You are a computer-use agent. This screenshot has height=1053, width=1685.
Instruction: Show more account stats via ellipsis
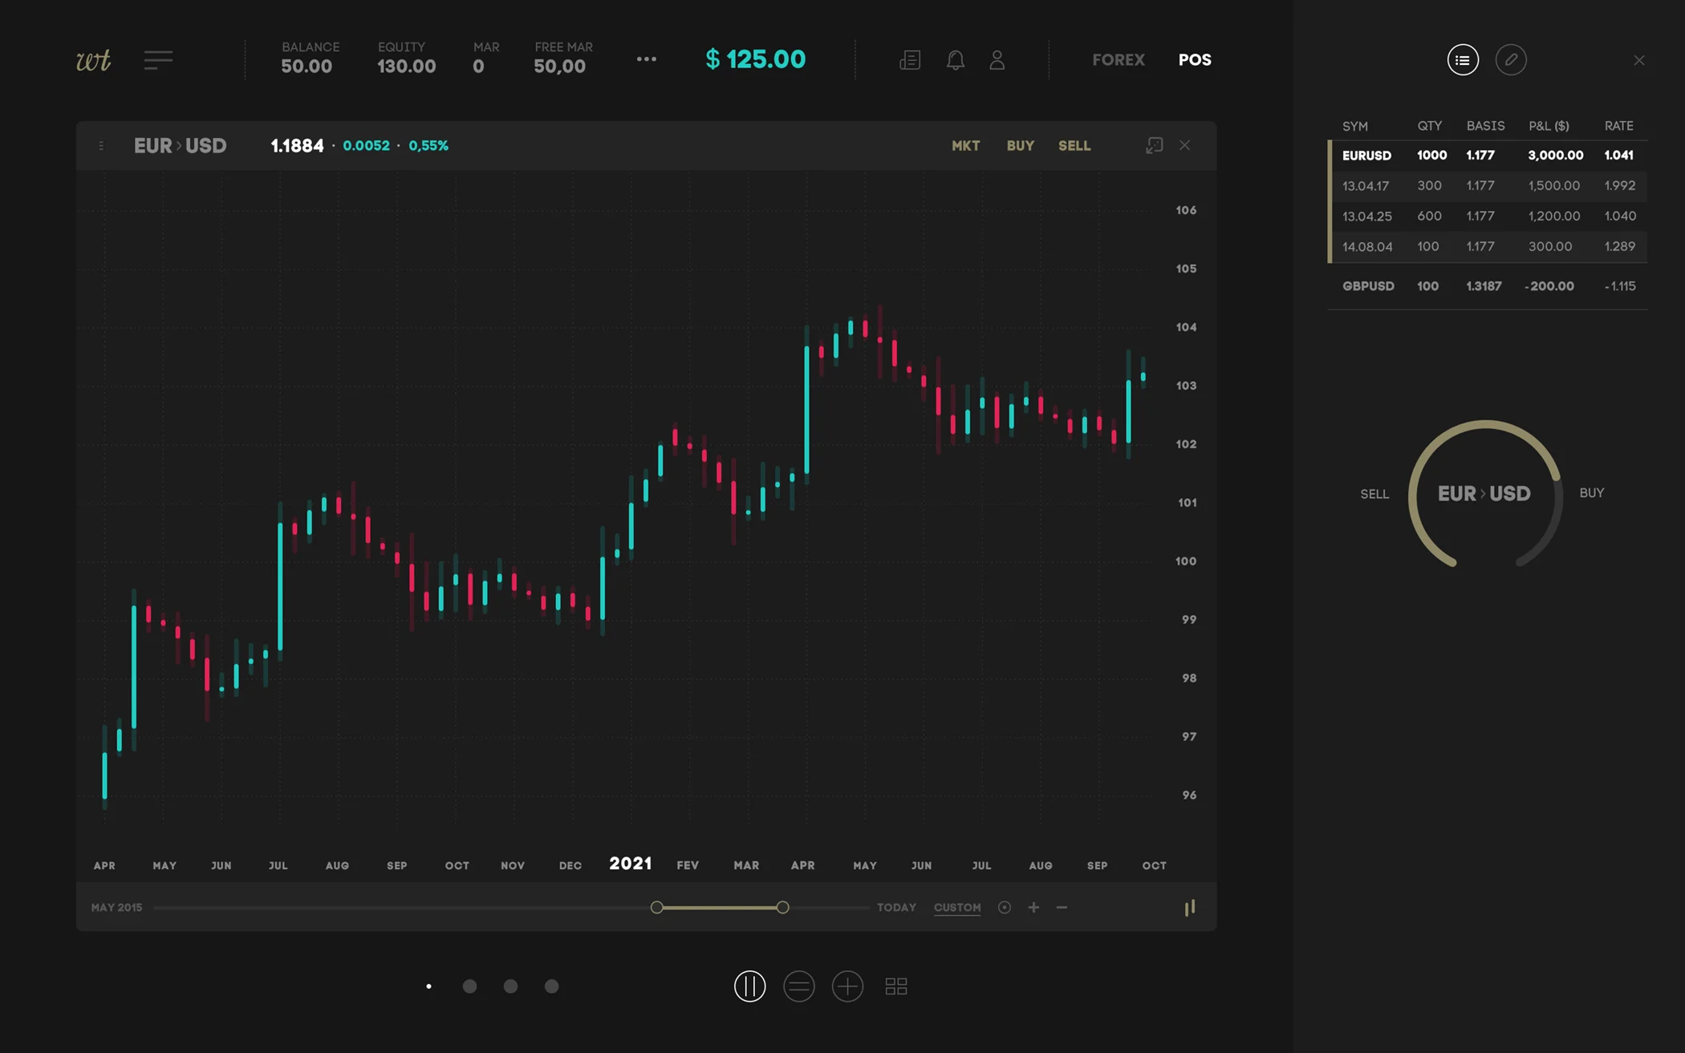646,59
